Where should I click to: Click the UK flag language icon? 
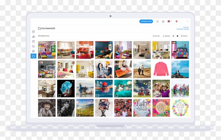coord(169,21)
